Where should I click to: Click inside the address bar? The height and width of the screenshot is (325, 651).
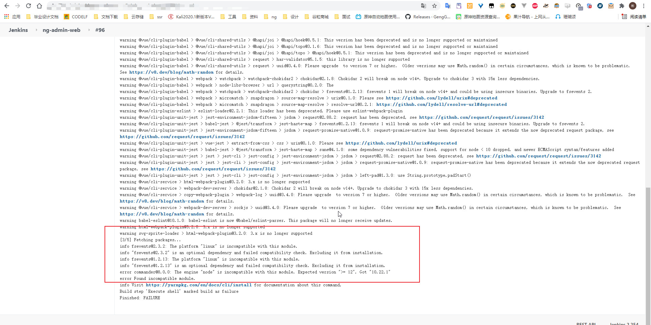click(204, 6)
